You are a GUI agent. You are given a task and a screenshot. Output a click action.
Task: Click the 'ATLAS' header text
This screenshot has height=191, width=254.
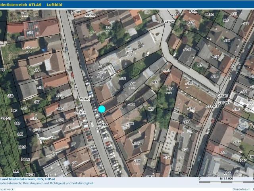pyautogui.click(x=35, y=5)
